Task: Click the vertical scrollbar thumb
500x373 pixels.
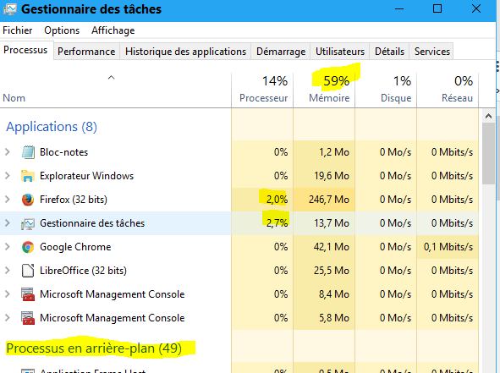Action: click(488, 154)
